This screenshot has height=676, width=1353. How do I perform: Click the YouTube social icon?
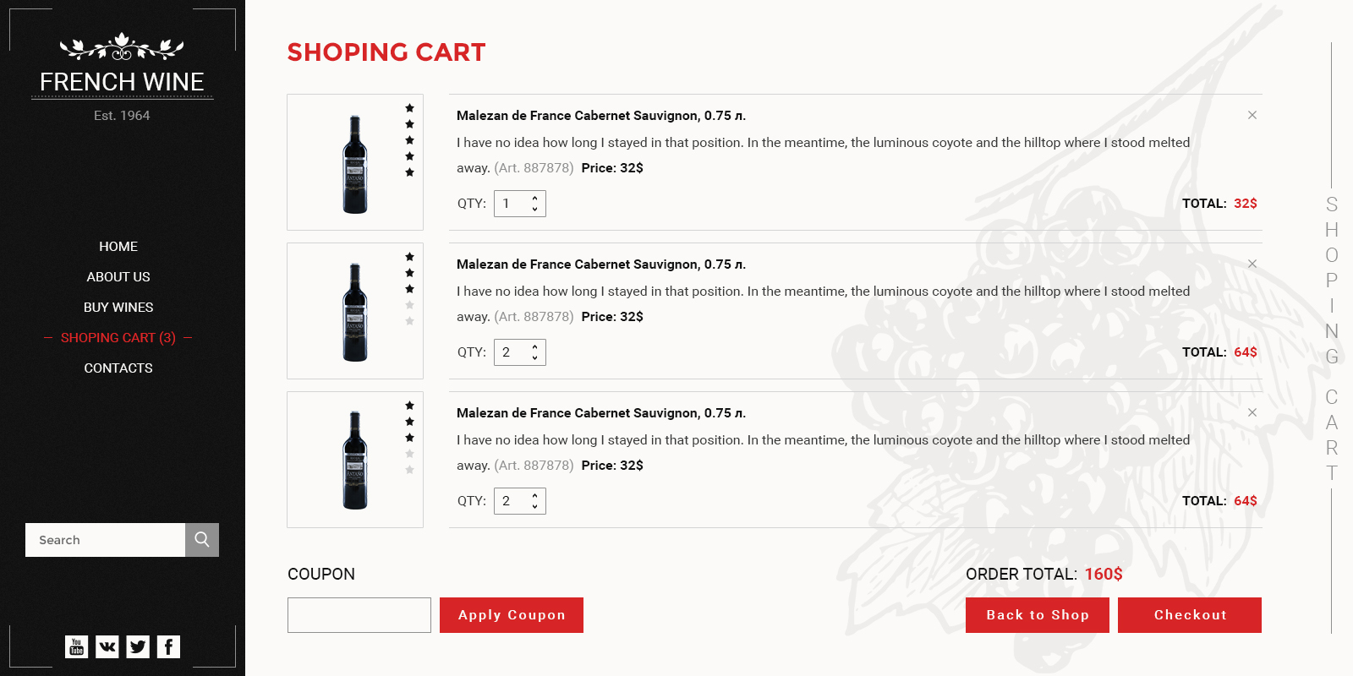[x=76, y=646]
